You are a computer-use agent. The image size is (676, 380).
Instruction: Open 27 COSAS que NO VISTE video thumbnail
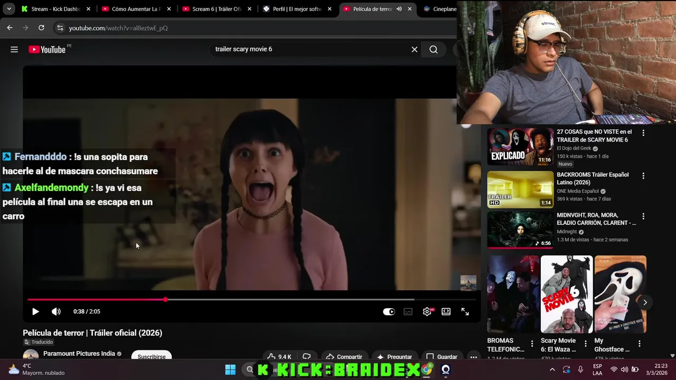pyautogui.click(x=520, y=146)
